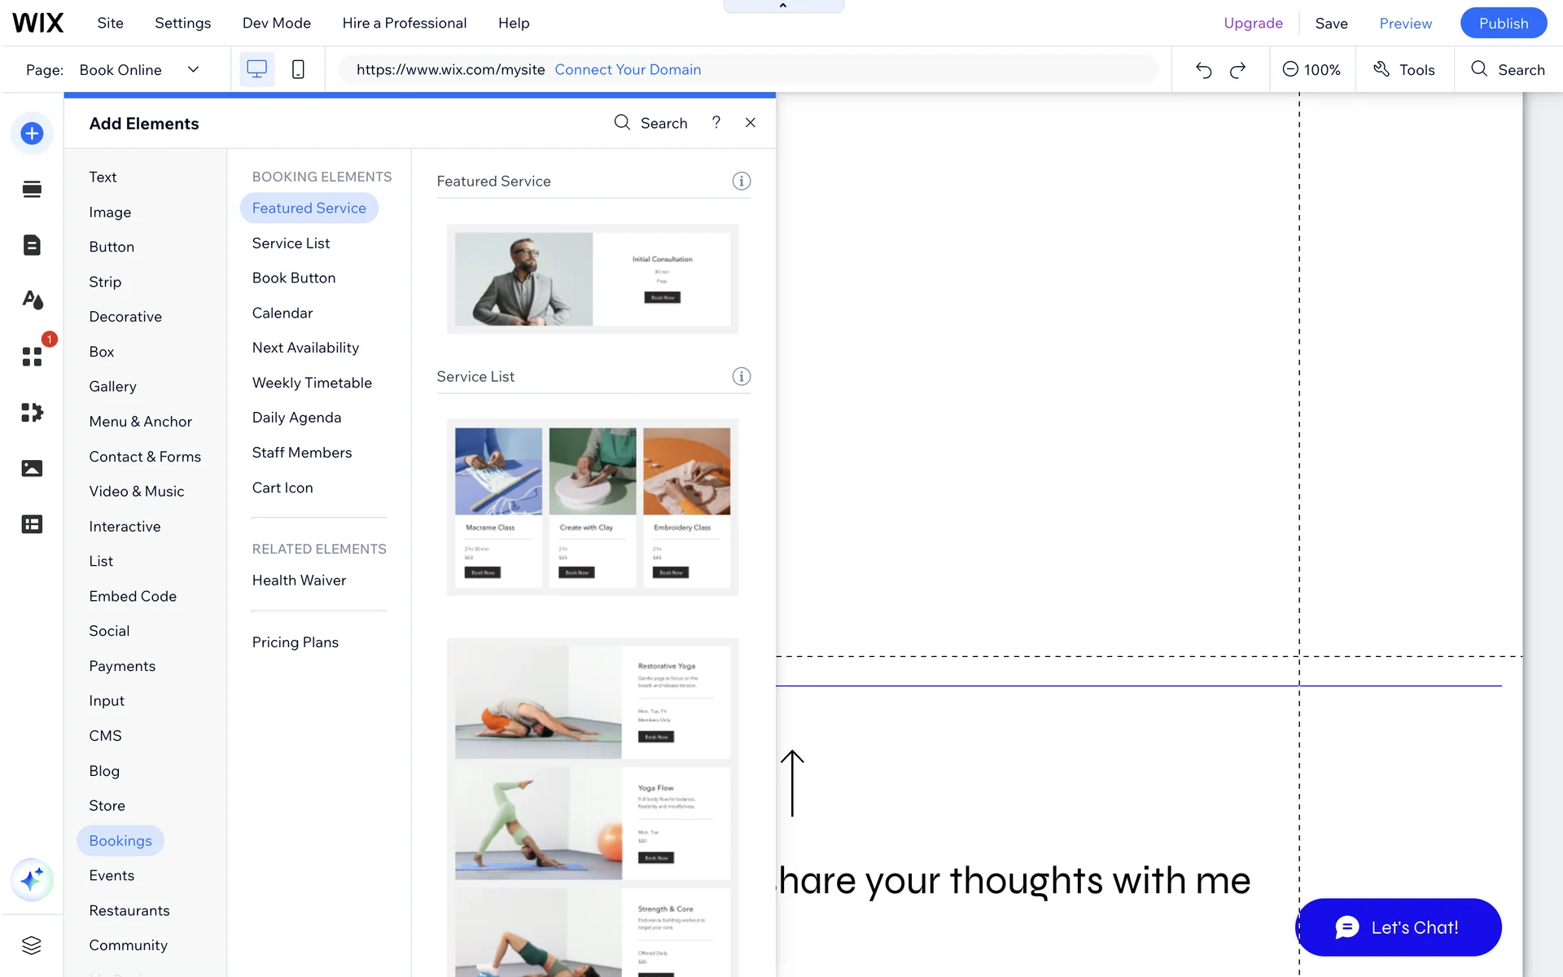Switch to desktop view editor
The height and width of the screenshot is (977, 1563).
pyautogui.click(x=256, y=70)
